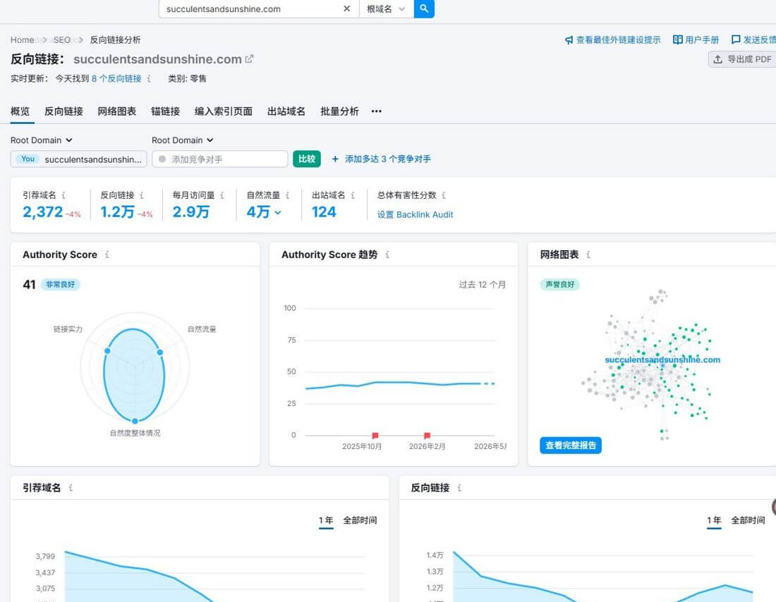Viewport: 776px width, 602px height.
Task: Go to SEO in the breadcrumb
Action: (x=62, y=40)
